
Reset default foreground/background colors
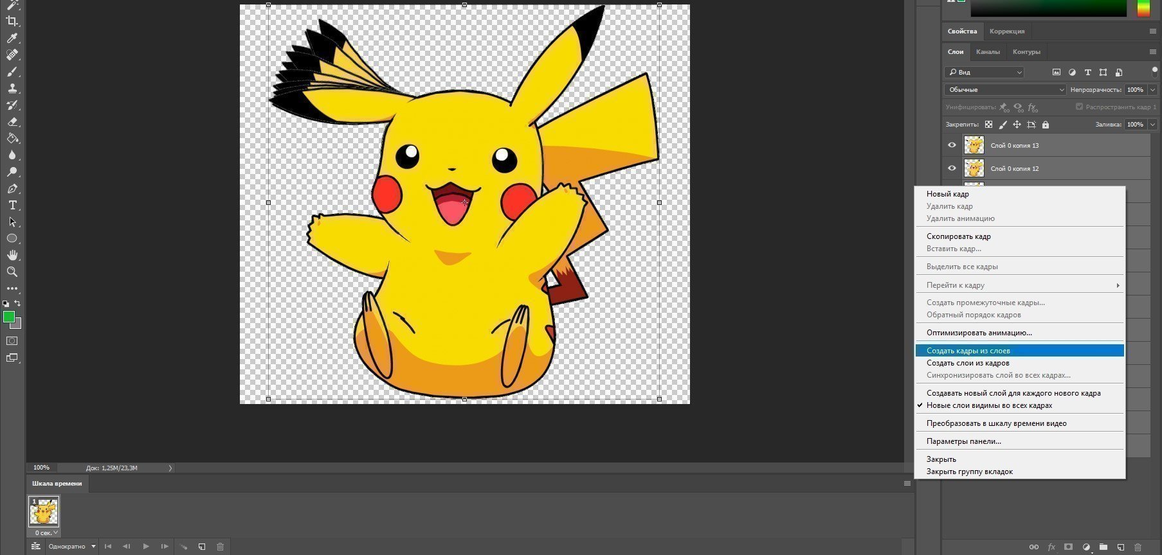pos(6,303)
